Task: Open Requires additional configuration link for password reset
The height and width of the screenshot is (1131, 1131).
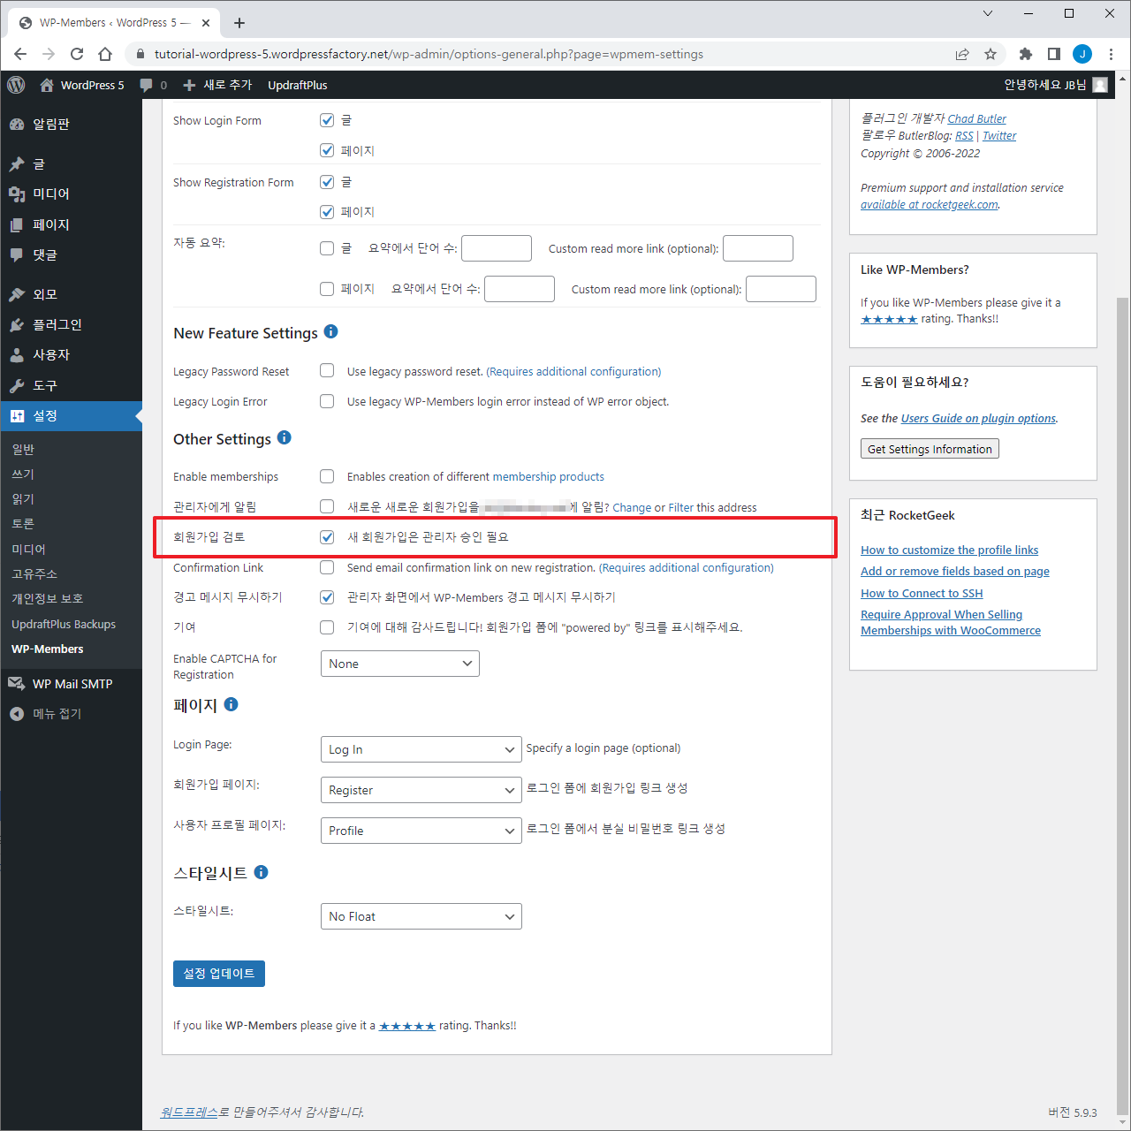Action: pos(573,372)
